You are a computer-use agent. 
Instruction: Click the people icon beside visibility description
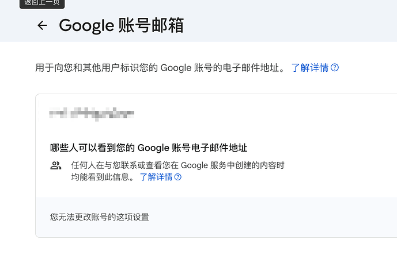tap(56, 165)
